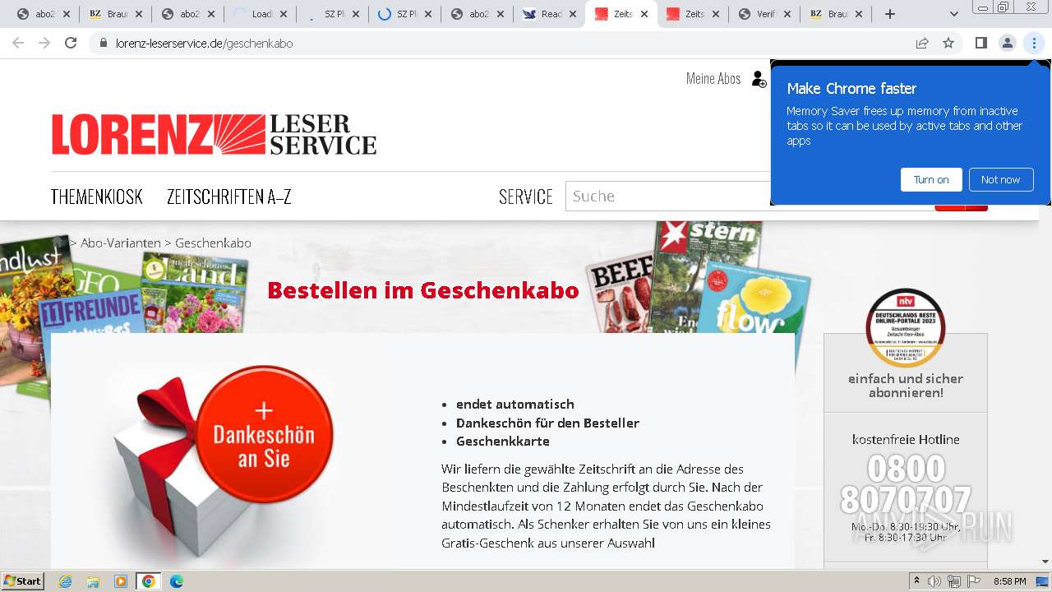The width and height of the screenshot is (1052, 592).
Task: Expand the tab search dropdown
Action: (x=953, y=14)
